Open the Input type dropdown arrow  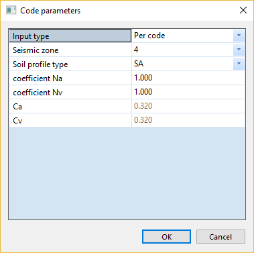click(239, 36)
